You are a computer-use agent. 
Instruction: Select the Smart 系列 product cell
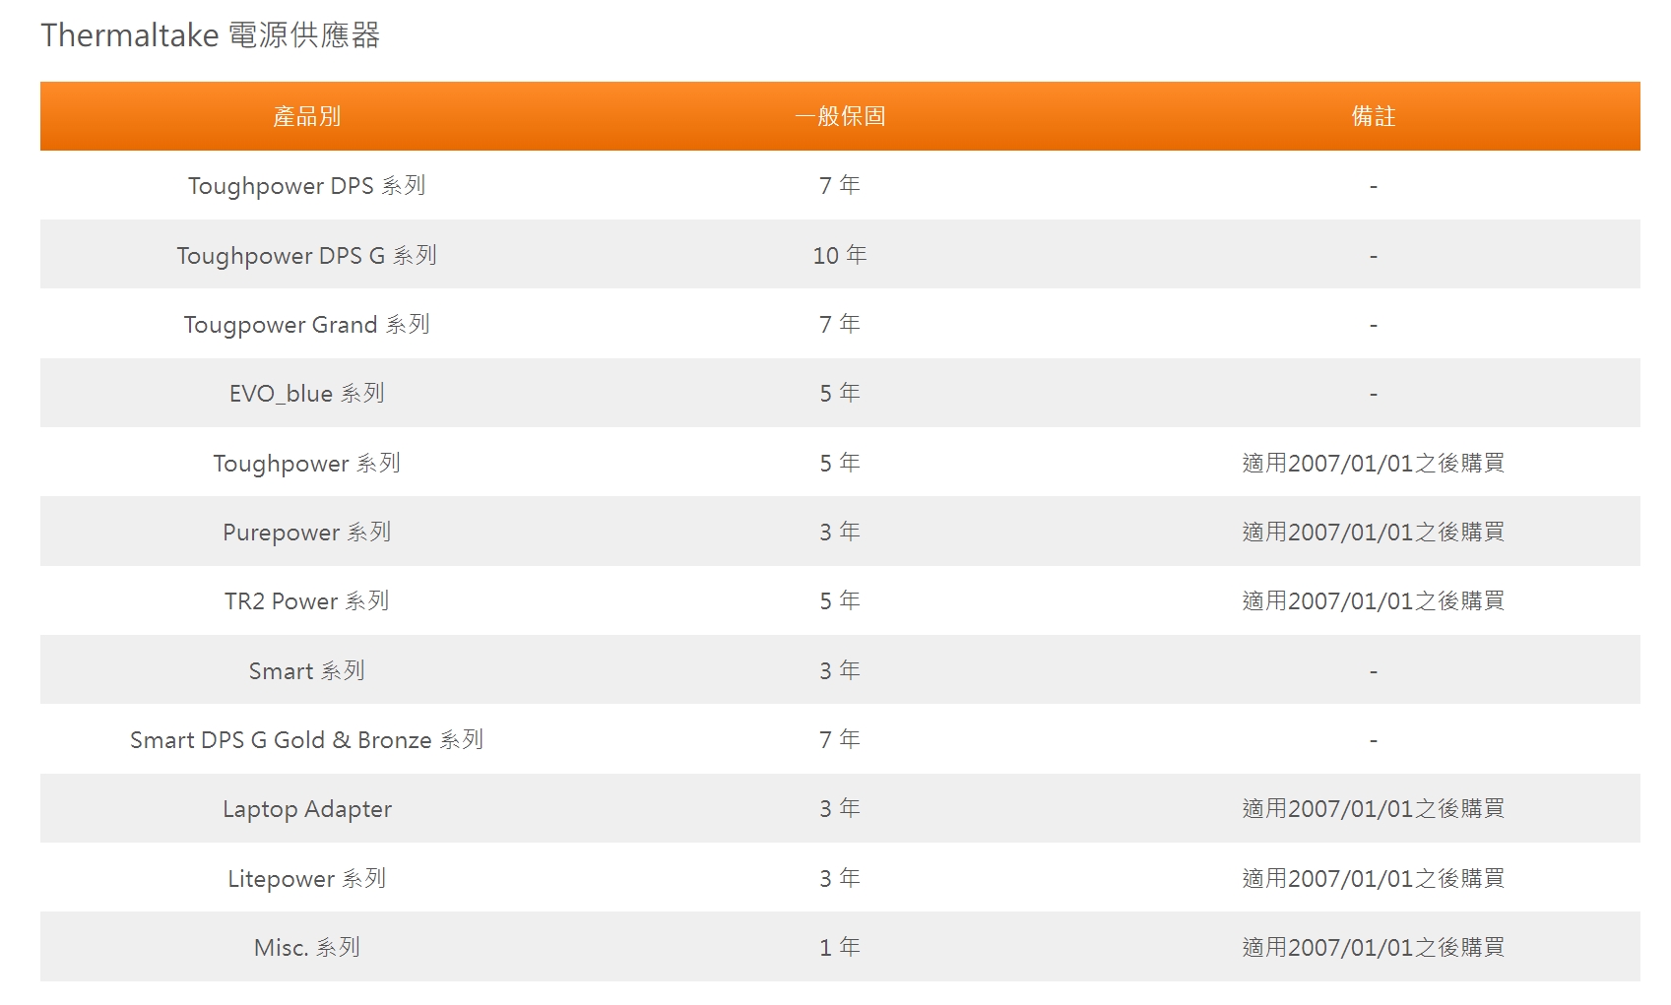tap(307, 670)
